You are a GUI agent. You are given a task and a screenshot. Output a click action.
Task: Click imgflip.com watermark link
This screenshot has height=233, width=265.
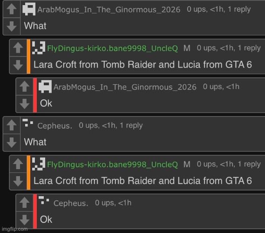click(x=15, y=229)
